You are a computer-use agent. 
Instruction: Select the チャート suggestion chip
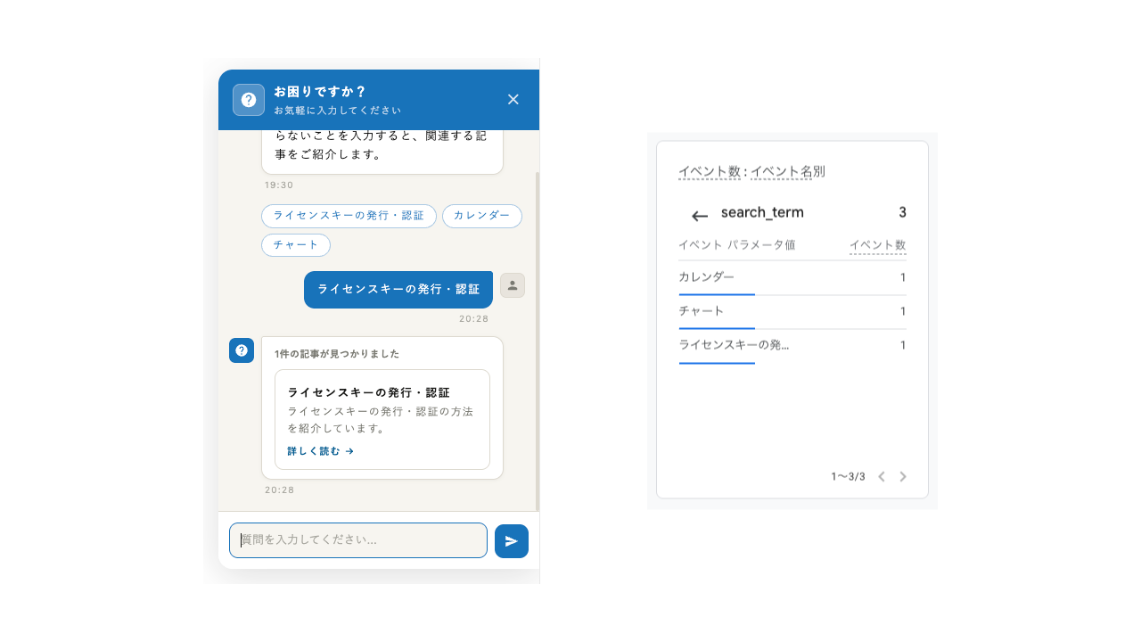point(295,244)
